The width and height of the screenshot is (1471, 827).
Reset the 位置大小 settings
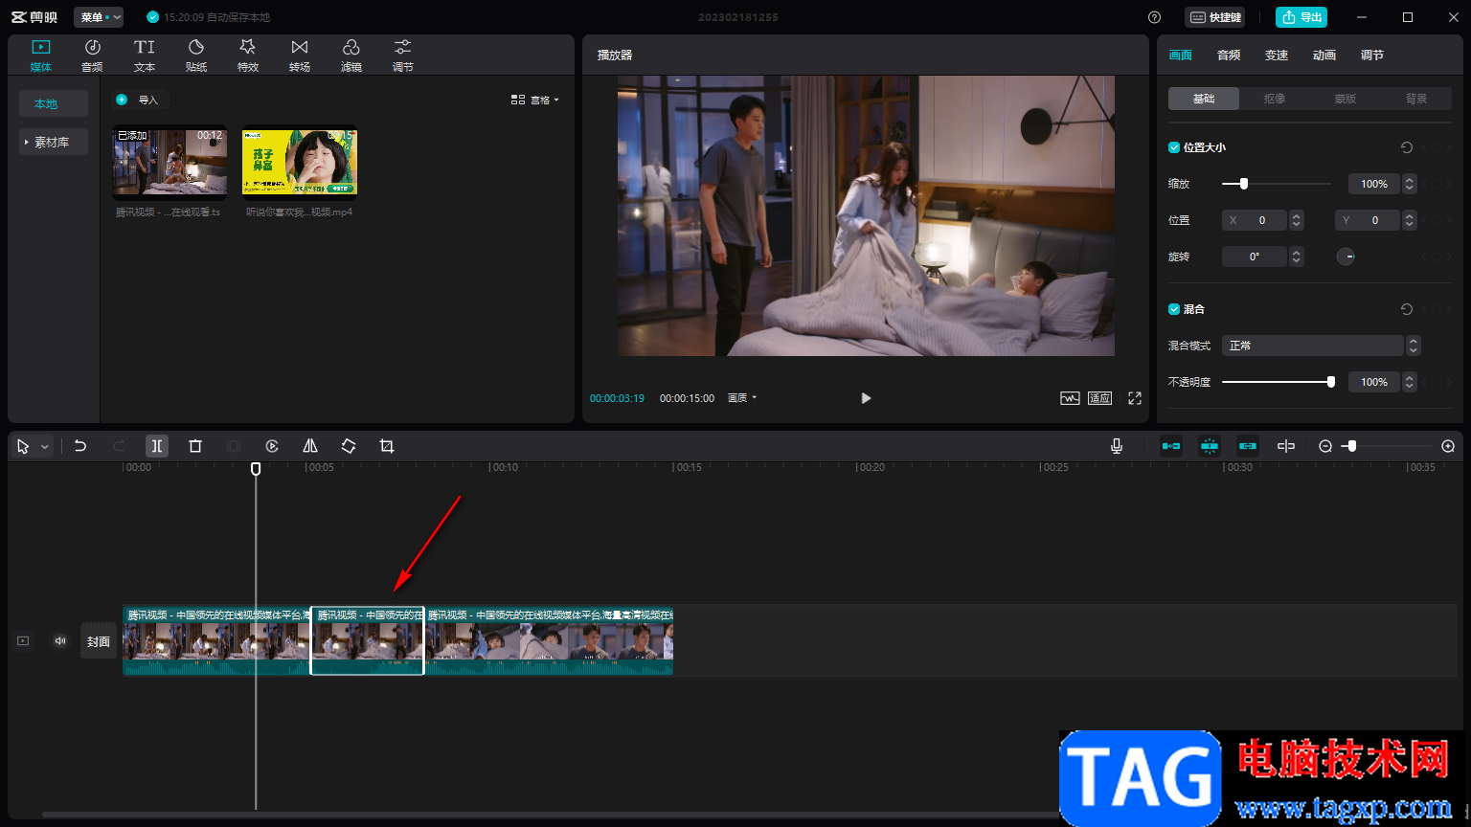1406,147
